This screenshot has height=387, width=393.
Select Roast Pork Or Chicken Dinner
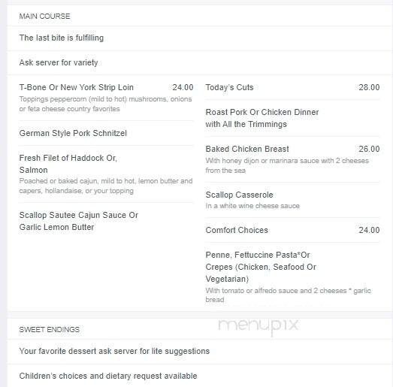click(262, 118)
